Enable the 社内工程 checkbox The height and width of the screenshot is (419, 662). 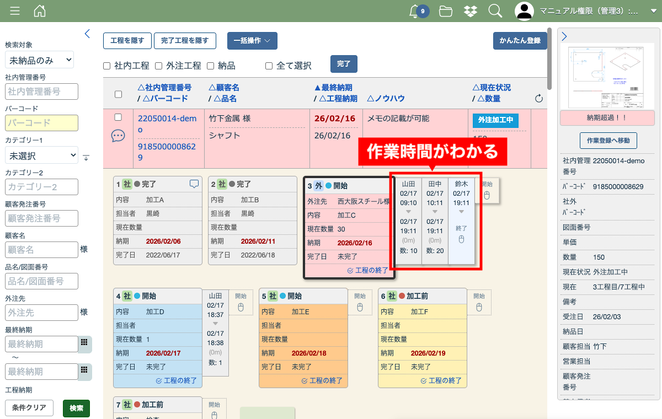pyautogui.click(x=107, y=66)
